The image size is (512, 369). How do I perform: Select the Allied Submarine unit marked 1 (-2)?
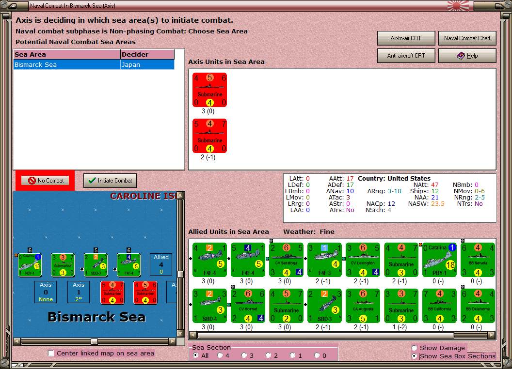click(x=401, y=306)
